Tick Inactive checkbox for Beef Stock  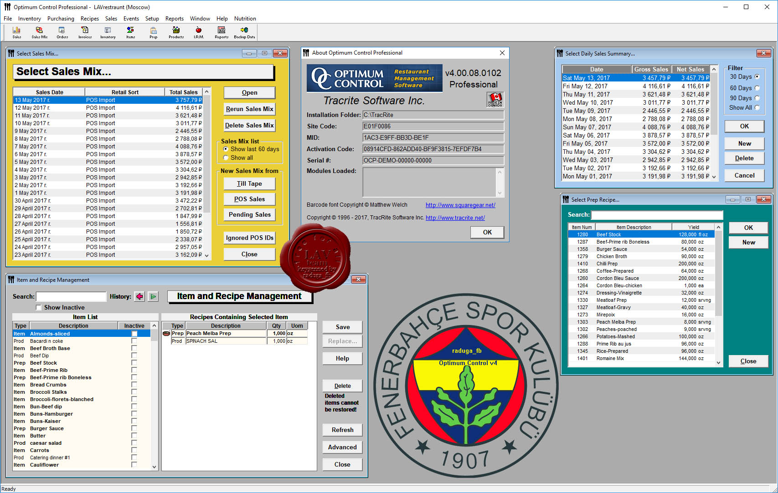point(134,363)
